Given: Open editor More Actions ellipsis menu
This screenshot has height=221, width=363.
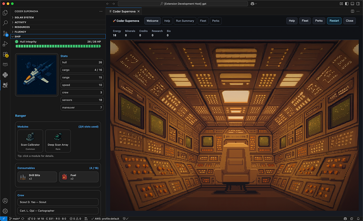Looking at the screenshot, I should coord(358,11).
